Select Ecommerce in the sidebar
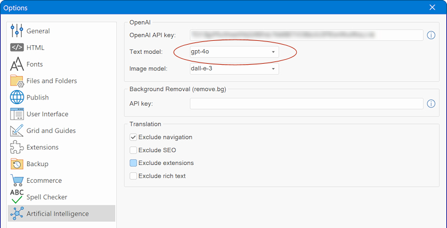 (61, 180)
